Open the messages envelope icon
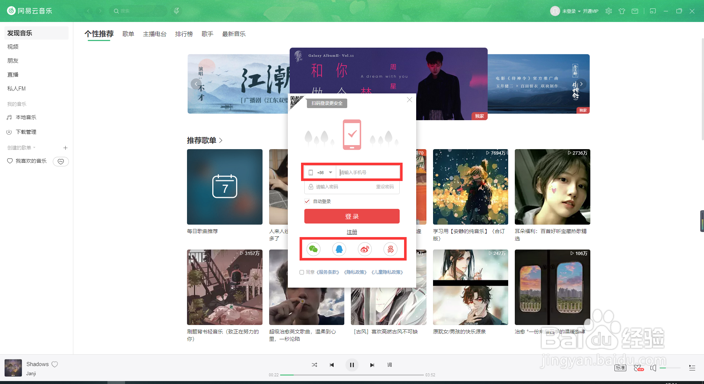This screenshot has height=384, width=704. [635, 11]
